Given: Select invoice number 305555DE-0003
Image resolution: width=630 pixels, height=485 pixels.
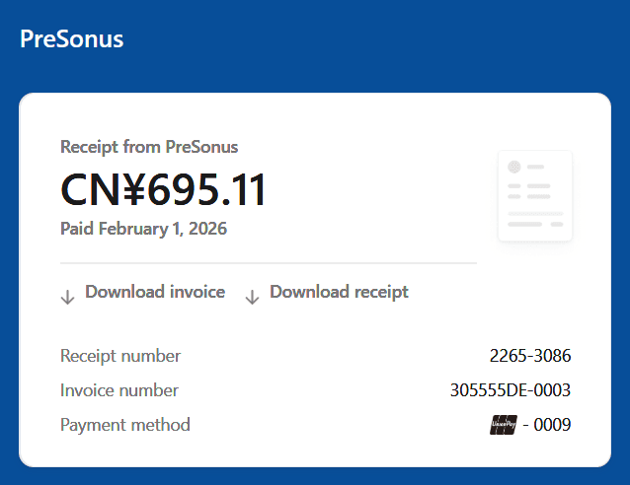Looking at the screenshot, I should [x=511, y=390].
